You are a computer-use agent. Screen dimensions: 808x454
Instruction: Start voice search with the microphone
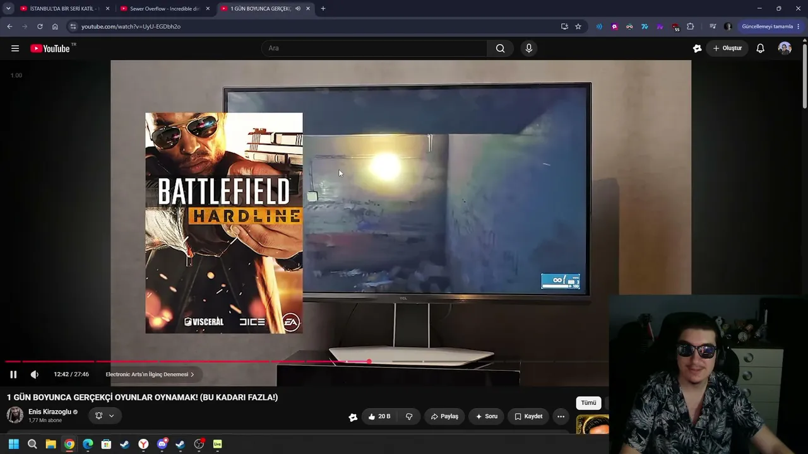[x=529, y=49]
